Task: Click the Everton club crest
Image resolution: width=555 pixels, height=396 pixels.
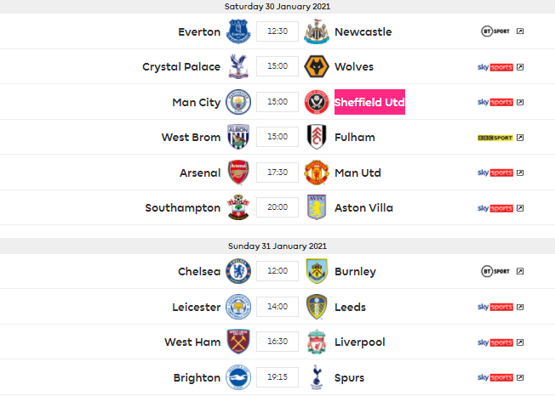Action: pos(237,32)
